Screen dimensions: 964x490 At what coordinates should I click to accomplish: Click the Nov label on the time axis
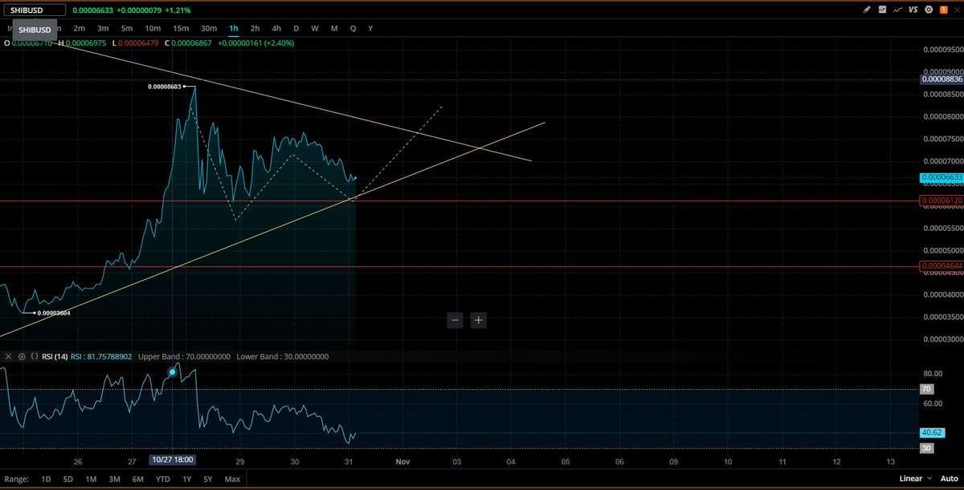[x=402, y=463]
